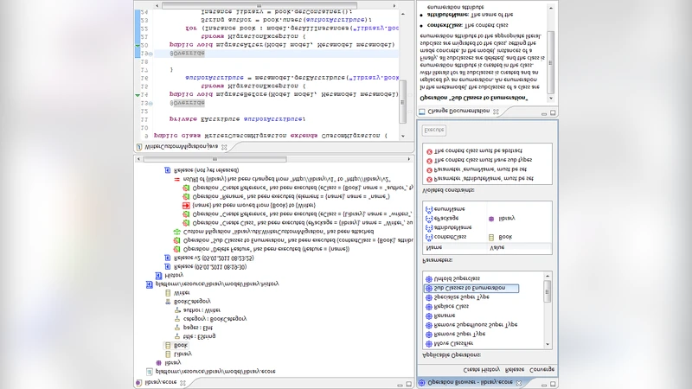The width and height of the screenshot is (692, 389).
Task: Close the Operation Browser tab
Action: (x=519, y=382)
